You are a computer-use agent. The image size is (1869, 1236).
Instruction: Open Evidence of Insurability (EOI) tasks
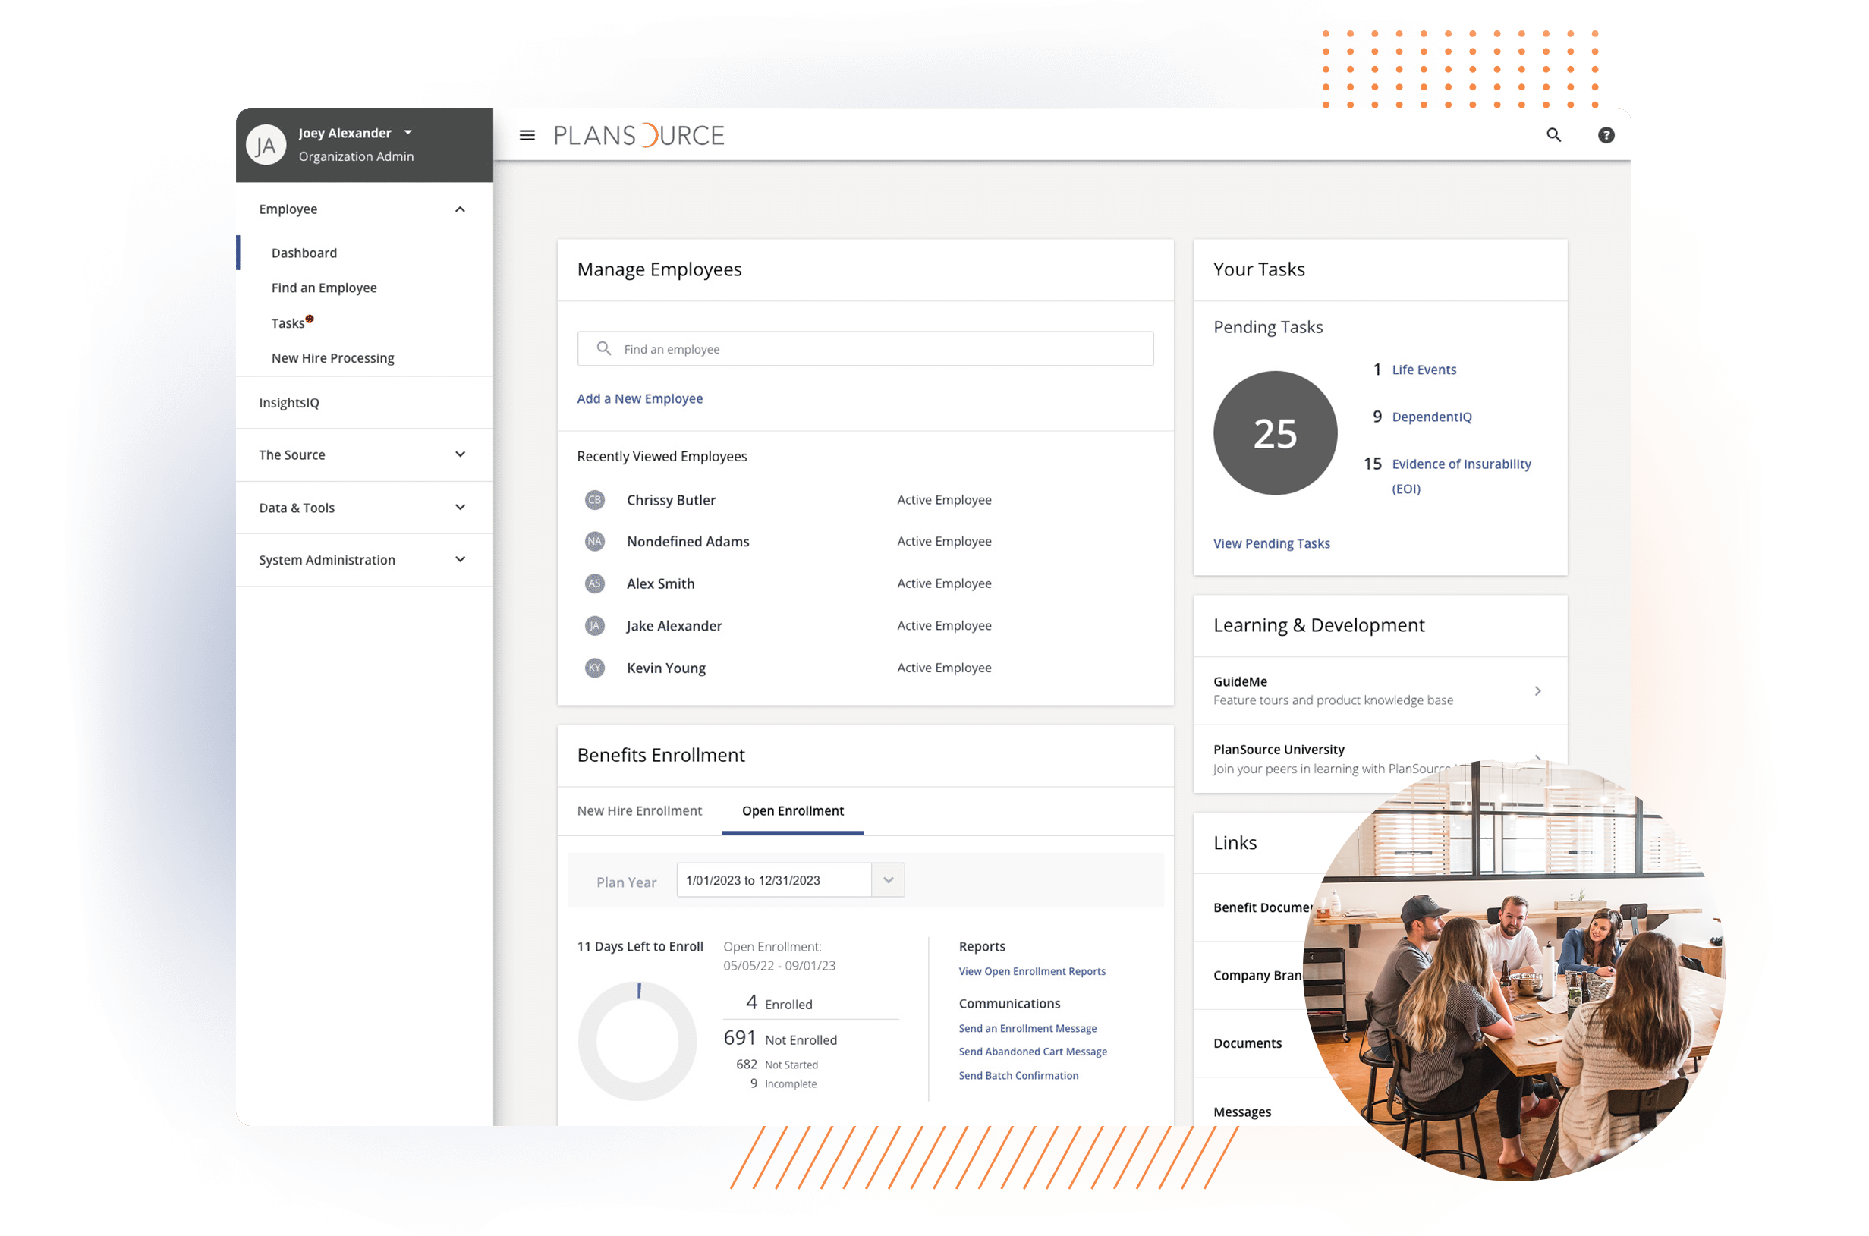(1462, 476)
